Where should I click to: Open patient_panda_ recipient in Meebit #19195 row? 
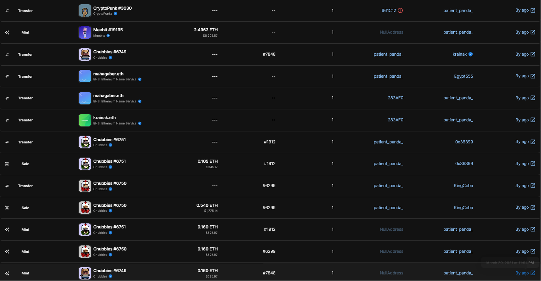coord(458,32)
